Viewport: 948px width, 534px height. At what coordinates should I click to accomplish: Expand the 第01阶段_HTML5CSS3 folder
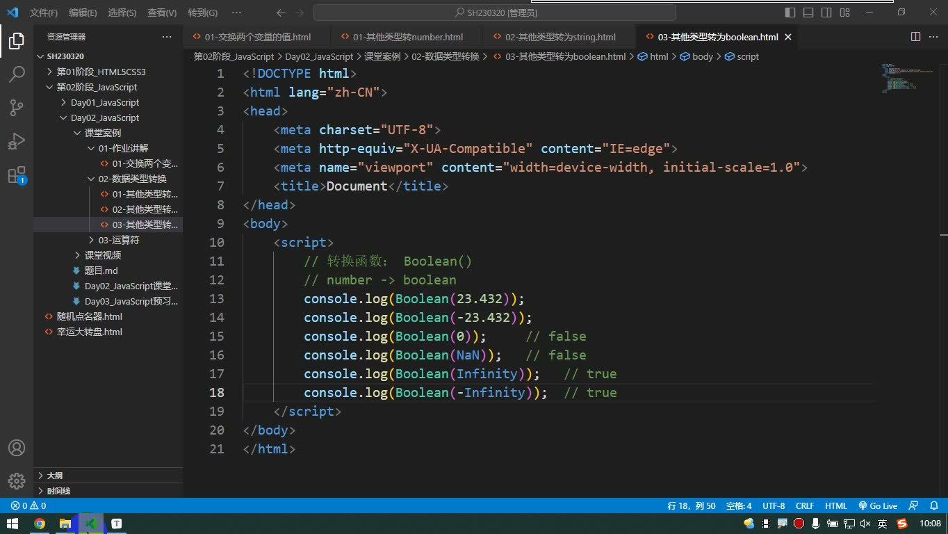click(101, 72)
